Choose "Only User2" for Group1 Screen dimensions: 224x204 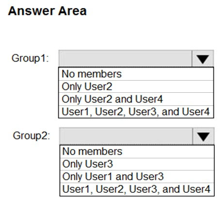(x=136, y=86)
